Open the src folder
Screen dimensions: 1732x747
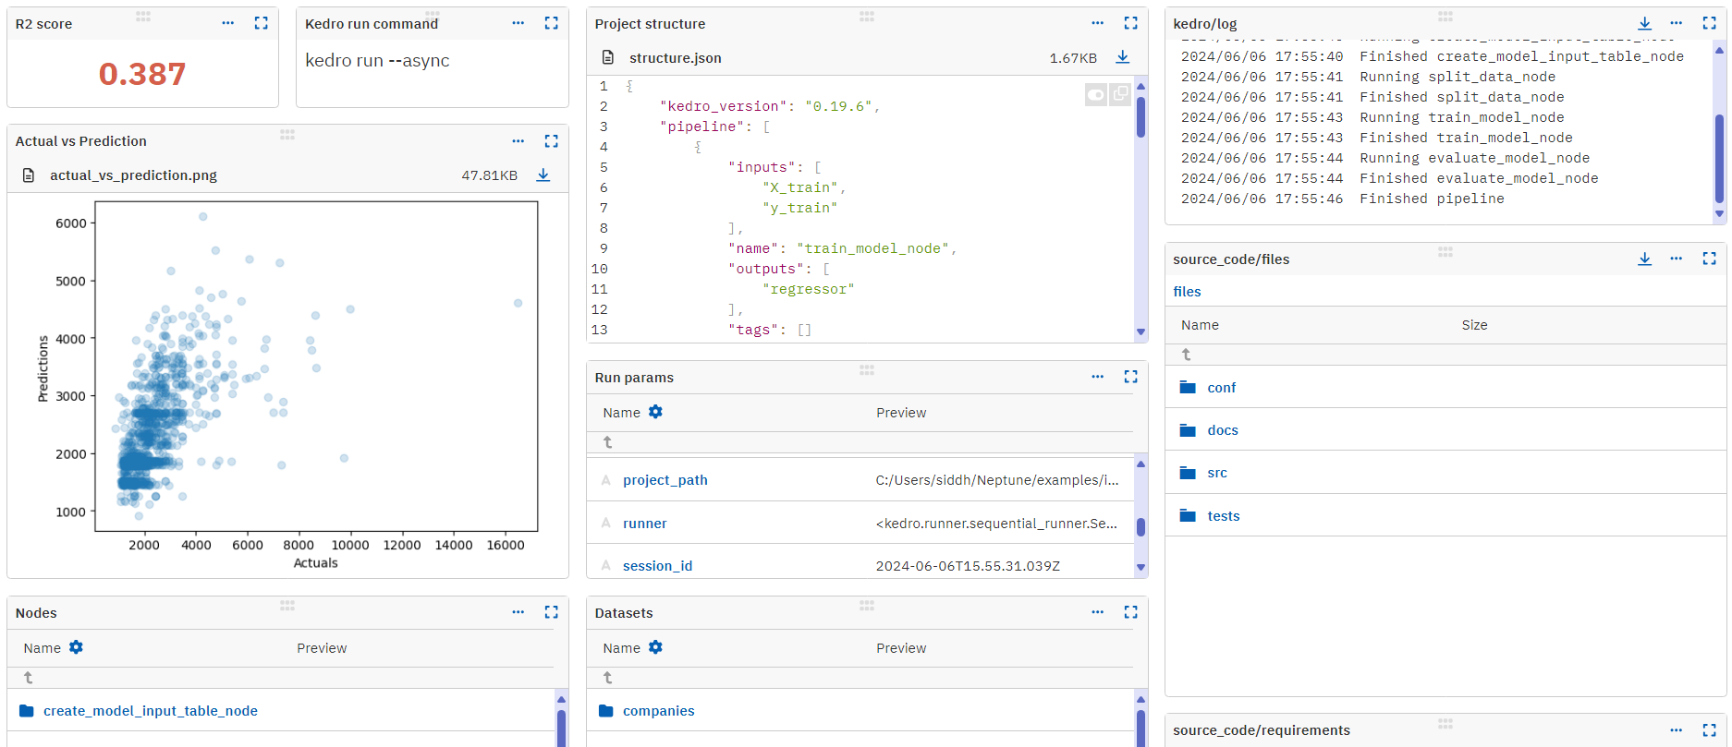(x=1216, y=473)
